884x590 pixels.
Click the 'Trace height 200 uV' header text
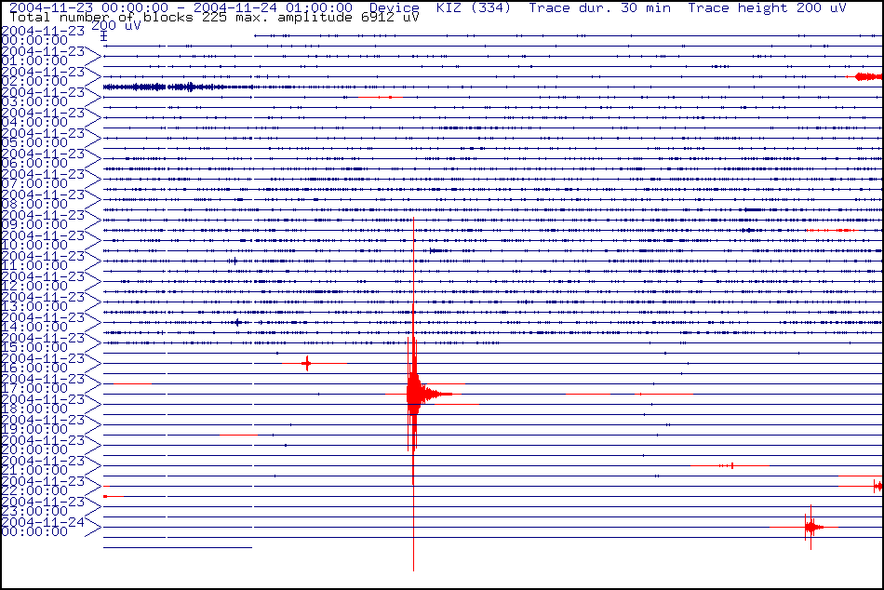click(x=767, y=7)
